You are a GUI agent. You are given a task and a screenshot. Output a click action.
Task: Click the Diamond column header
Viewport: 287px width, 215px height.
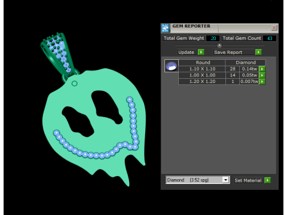[246, 63]
